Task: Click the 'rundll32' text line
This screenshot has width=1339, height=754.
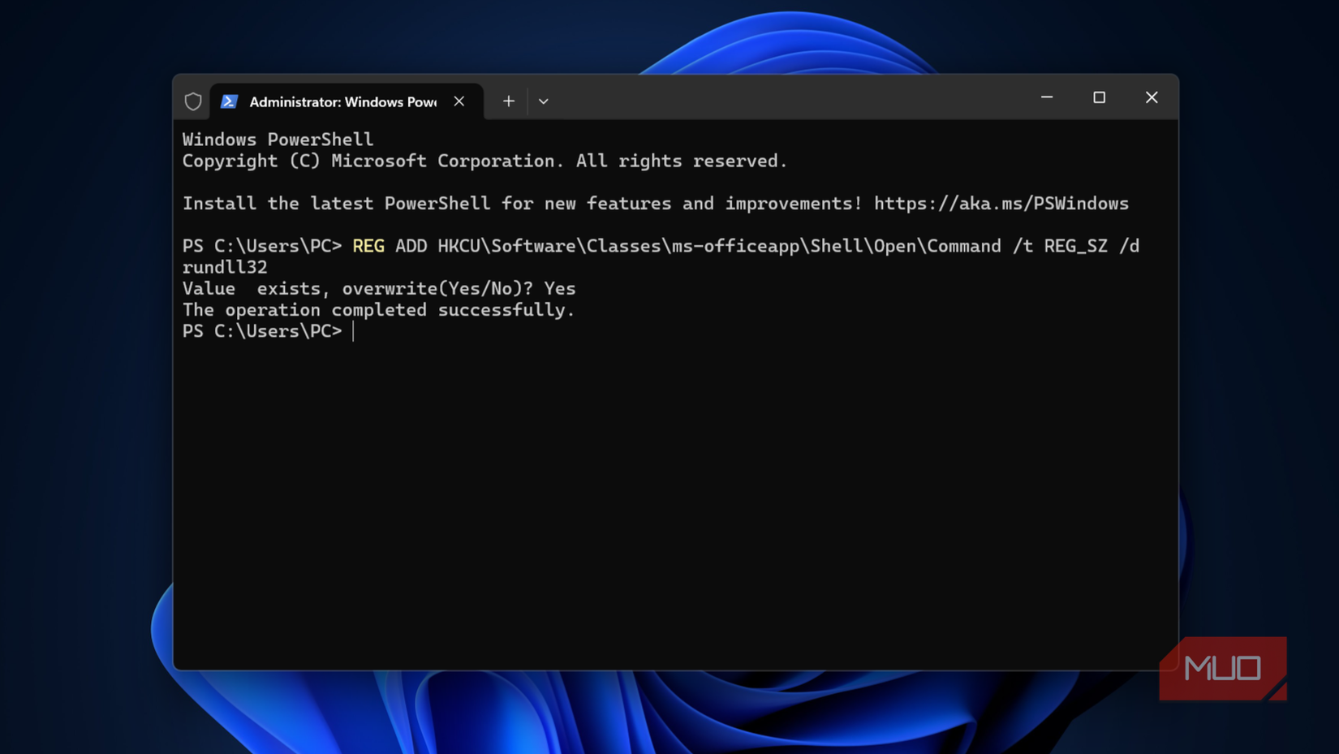Action: coord(225,267)
